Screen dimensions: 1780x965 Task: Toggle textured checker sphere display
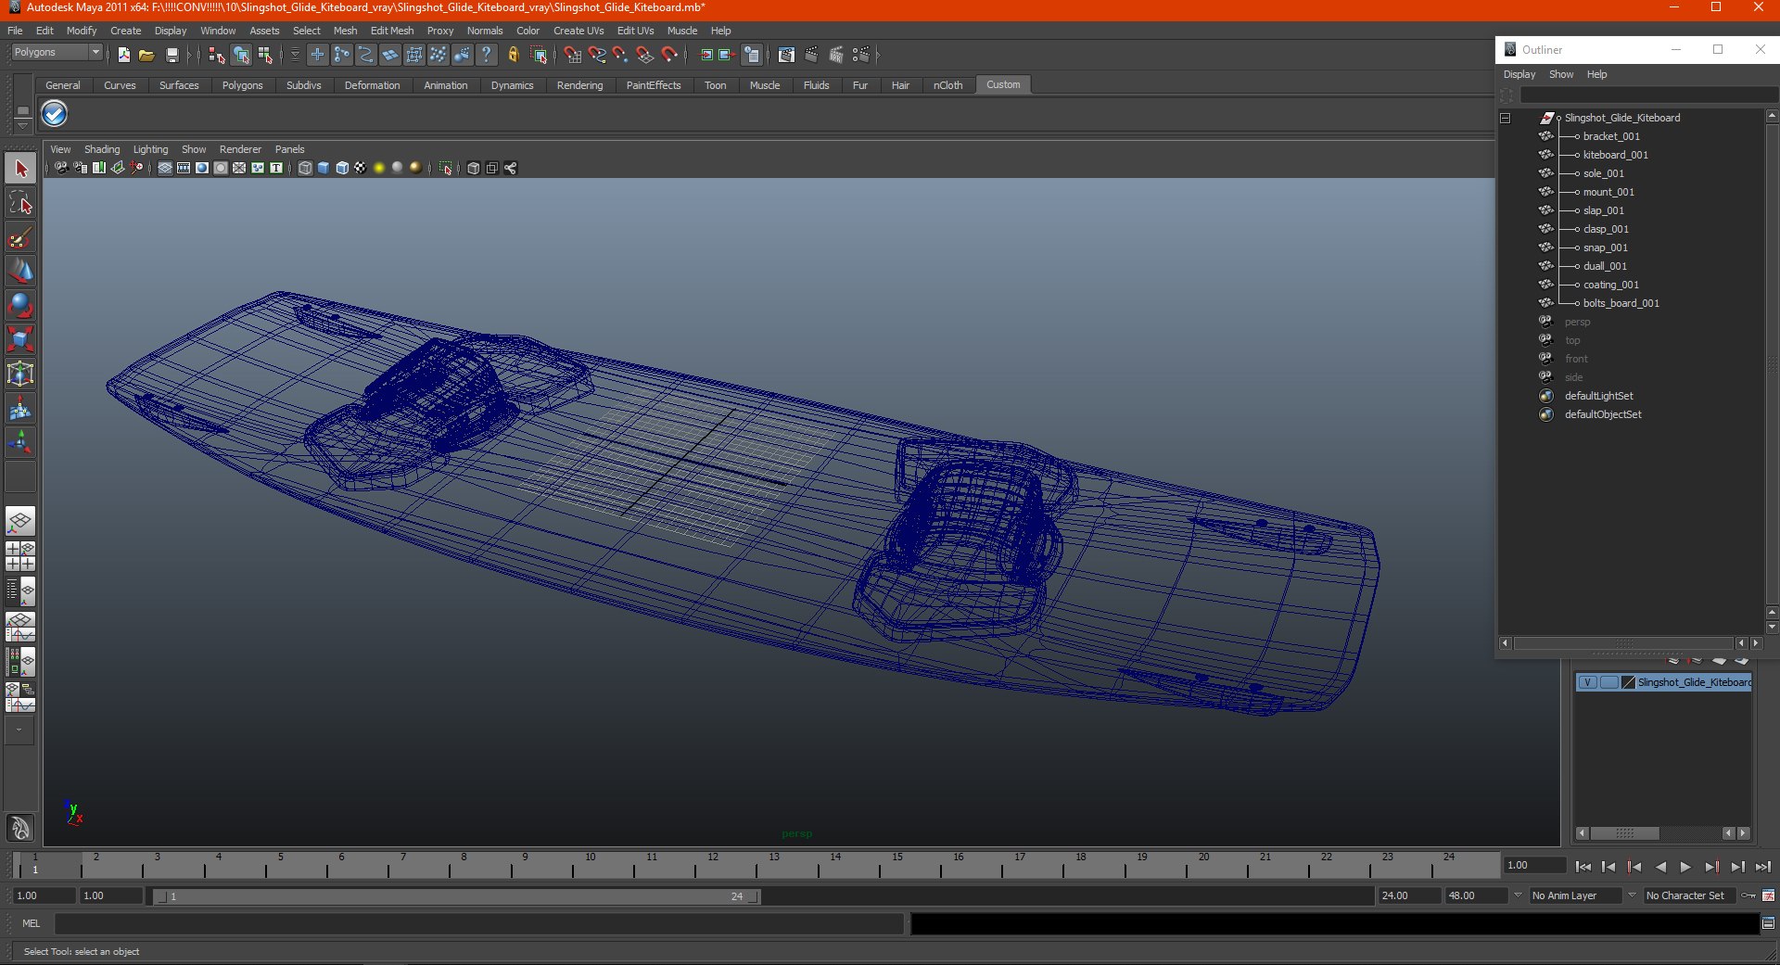(x=361, y=168)
